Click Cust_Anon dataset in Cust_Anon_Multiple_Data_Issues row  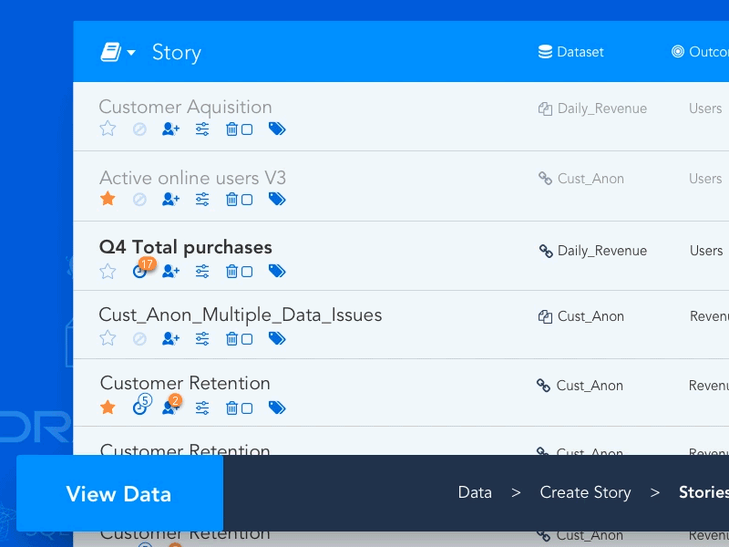tap(590, 316)
